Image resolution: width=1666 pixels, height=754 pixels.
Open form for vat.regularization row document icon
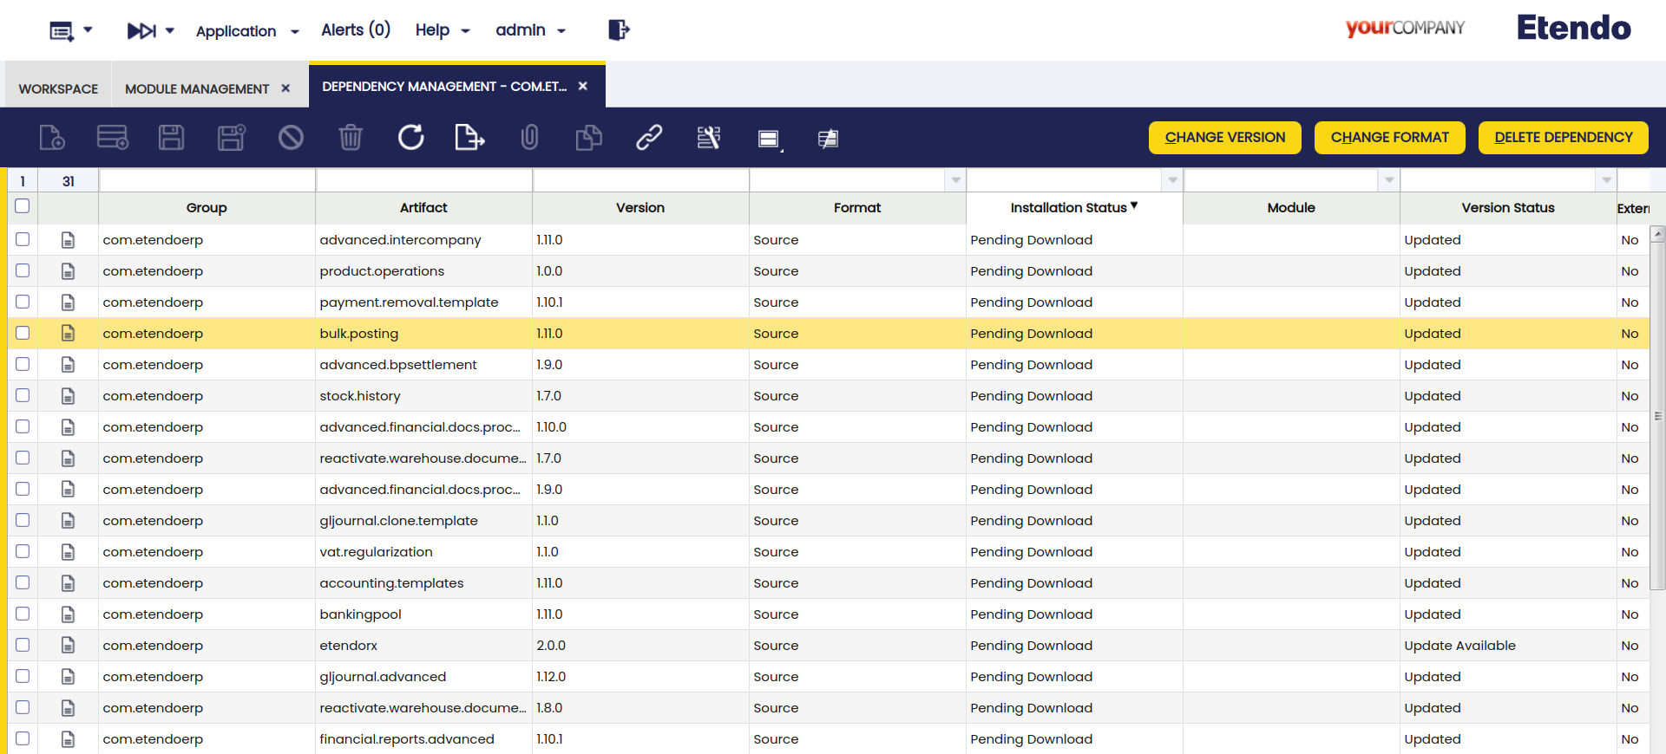pyautogui.click(x=68, y=552)
